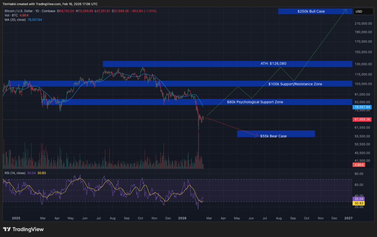Select the $250k Bull Case box
The width and height of the screenshot is (377, 237).
click(311, 11)
